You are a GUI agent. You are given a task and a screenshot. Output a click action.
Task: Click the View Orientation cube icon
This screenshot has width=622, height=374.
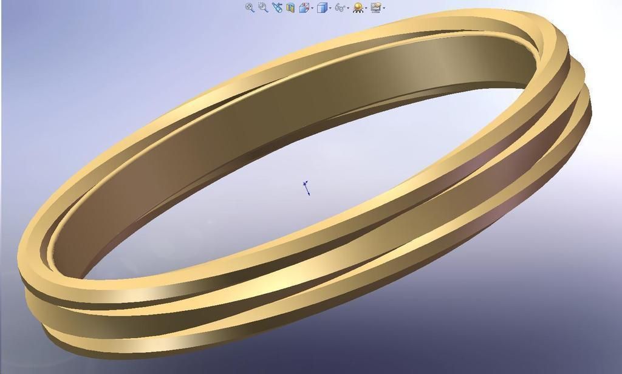pyautogui.click(x=304, y=7)
